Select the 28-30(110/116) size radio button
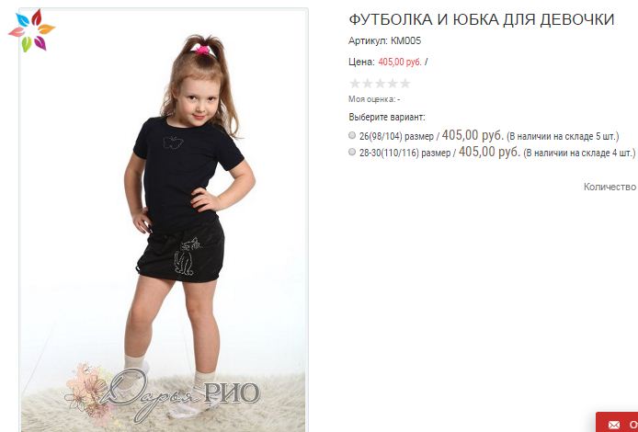This screenshot has height=432, width=638. point(352,153)
